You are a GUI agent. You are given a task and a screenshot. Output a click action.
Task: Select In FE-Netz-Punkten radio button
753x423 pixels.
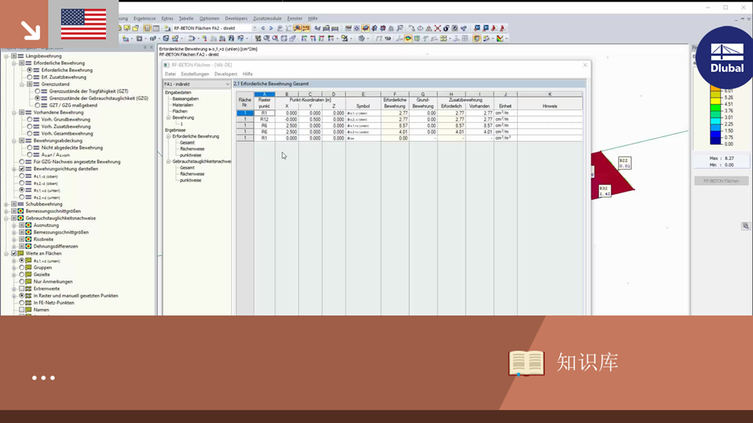(21, 303)
